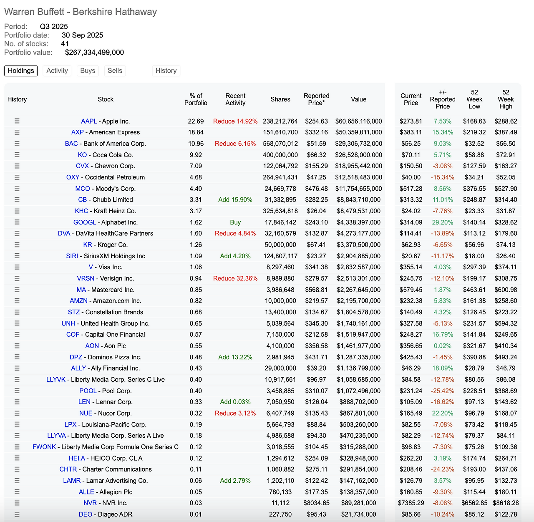
Task: Click the '52 Week Low' column header
Action: pos(474,99)
